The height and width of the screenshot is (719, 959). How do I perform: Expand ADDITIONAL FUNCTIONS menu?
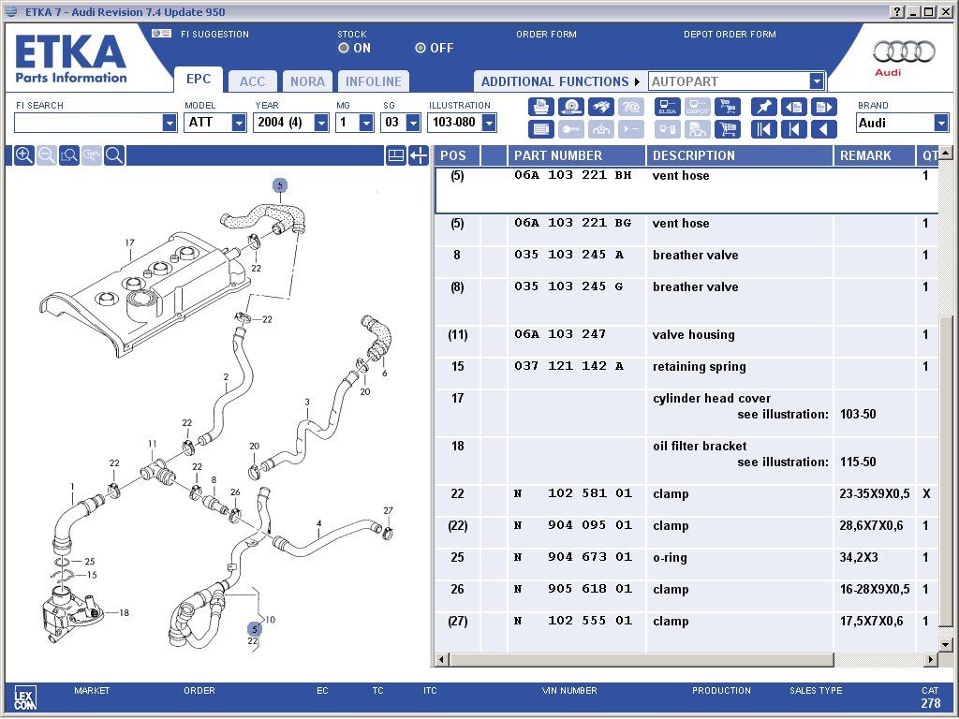tap(560, 81)
